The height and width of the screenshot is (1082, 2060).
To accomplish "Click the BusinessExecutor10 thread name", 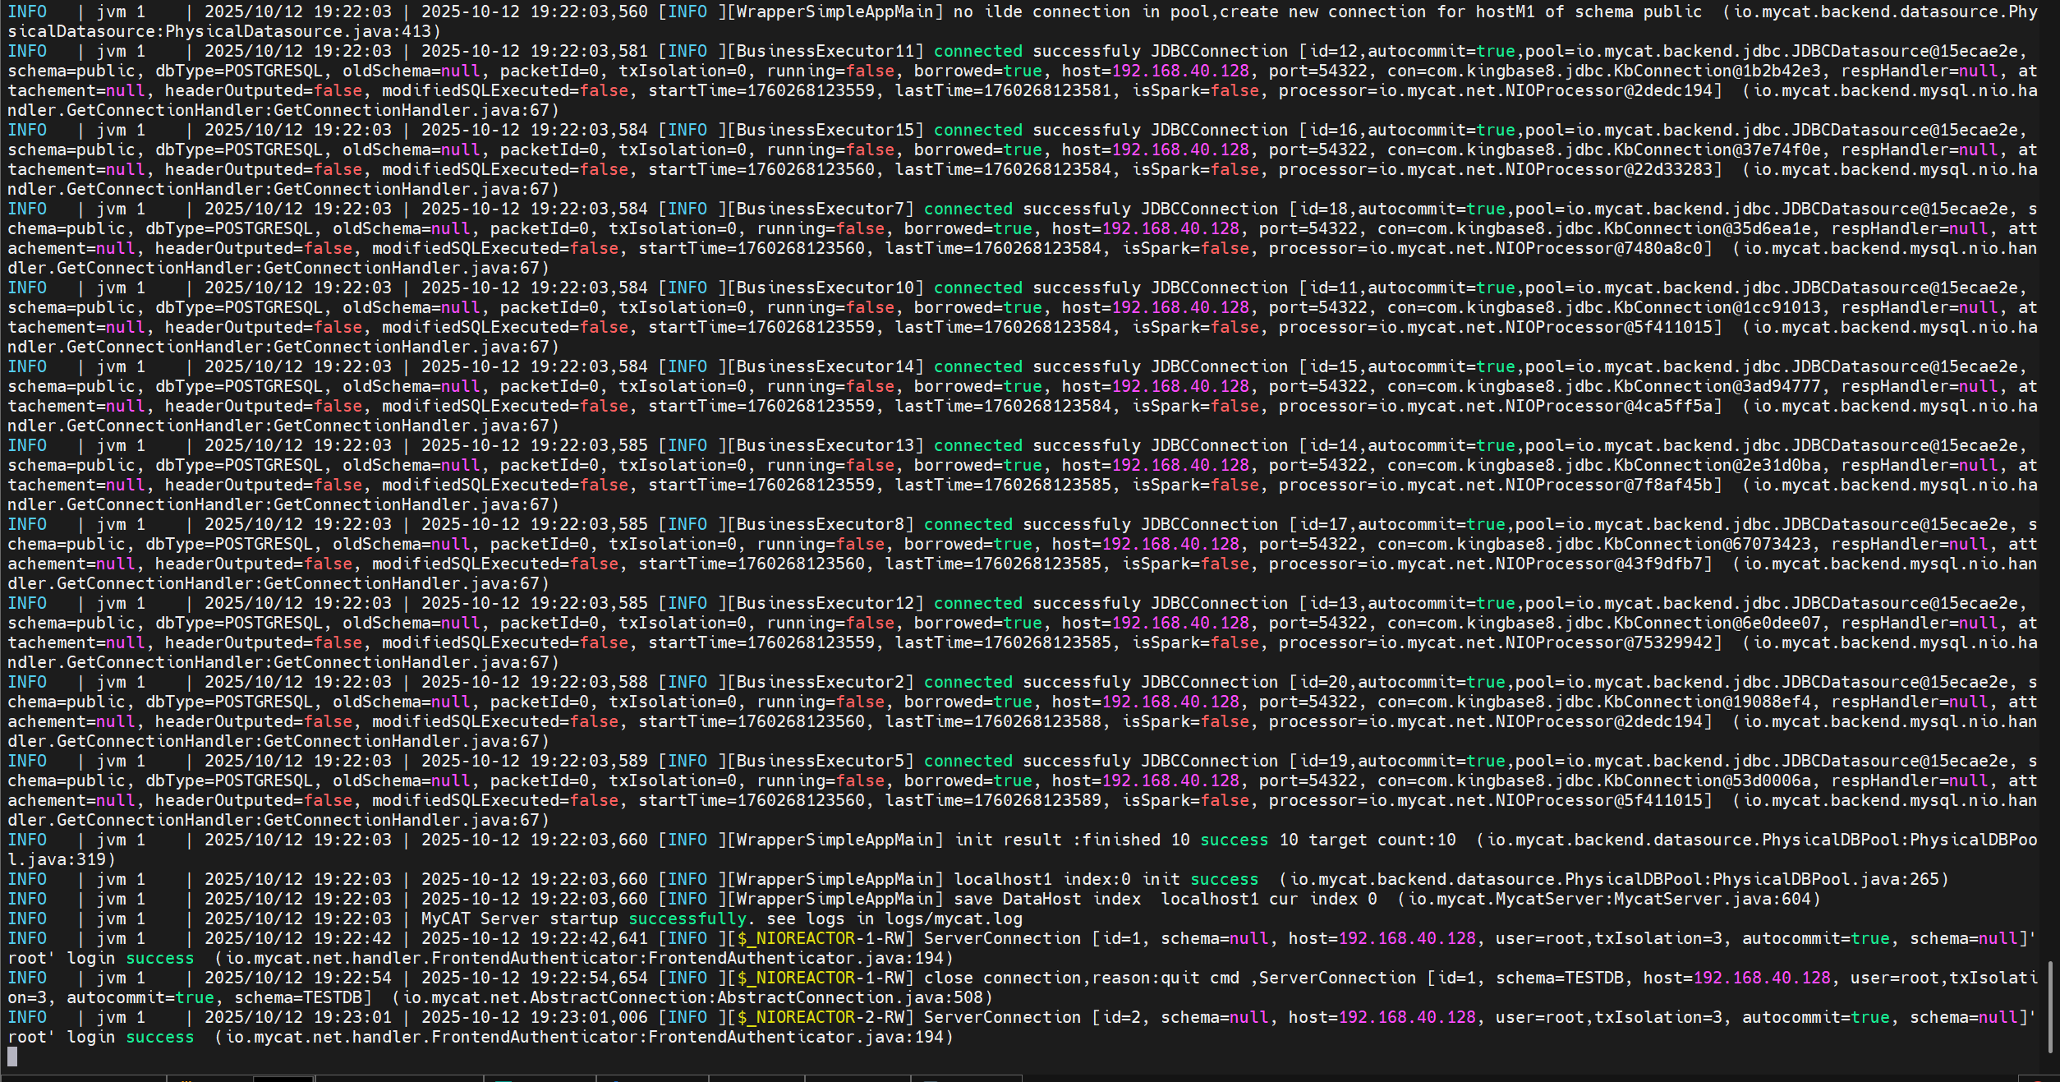I will click(x=825, y=288).
